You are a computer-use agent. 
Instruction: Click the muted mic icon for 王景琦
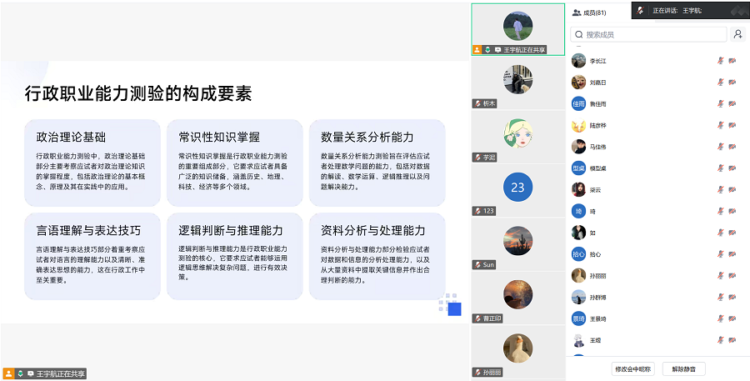click(x=720, y=318)
